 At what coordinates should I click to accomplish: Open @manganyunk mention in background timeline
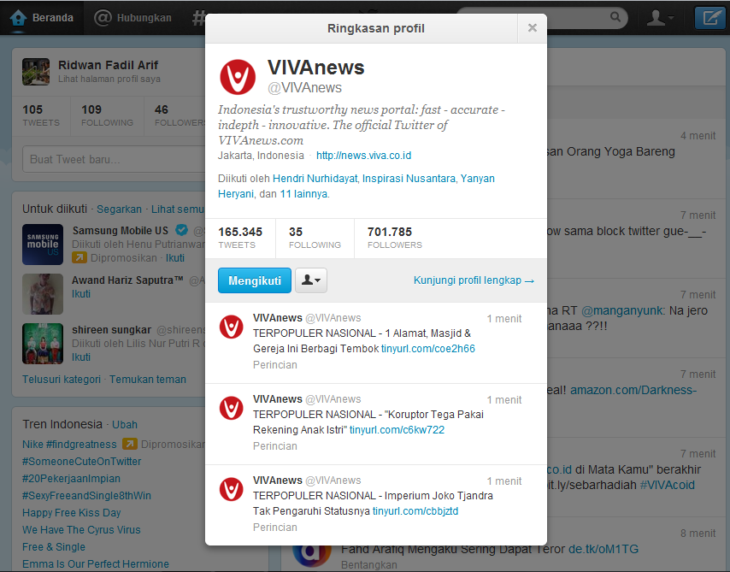622,310
